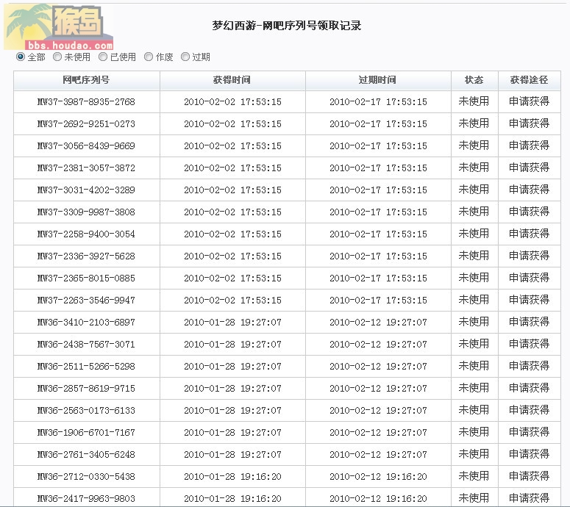Click serial number MW37-3309-9987-3808
Screen dimensions: 570x507
(86, 212)
